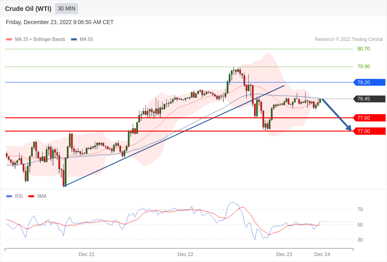
Task: Click the black 78.45 current price tag
Action: [370, 99]
